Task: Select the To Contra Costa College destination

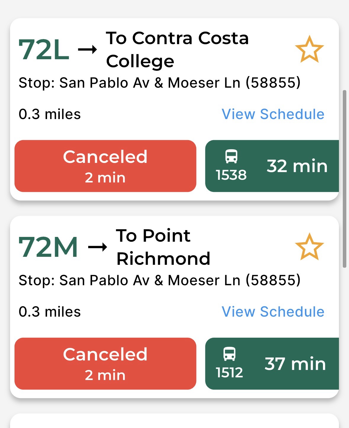Action: coord(177,49)
